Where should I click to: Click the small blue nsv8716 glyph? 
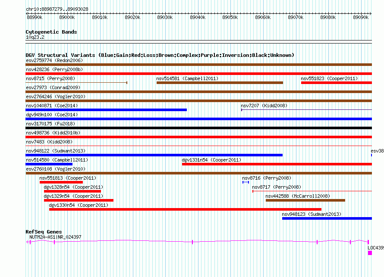click(x=246, y=182)
